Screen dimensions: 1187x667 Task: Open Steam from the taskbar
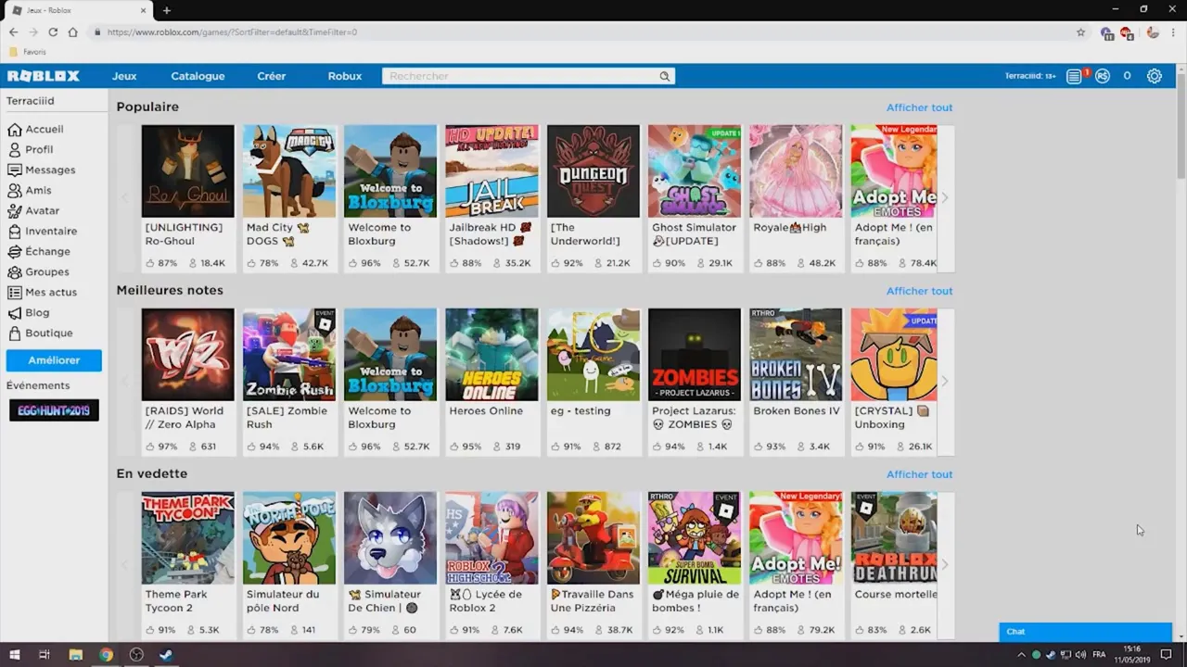[166, 655]
